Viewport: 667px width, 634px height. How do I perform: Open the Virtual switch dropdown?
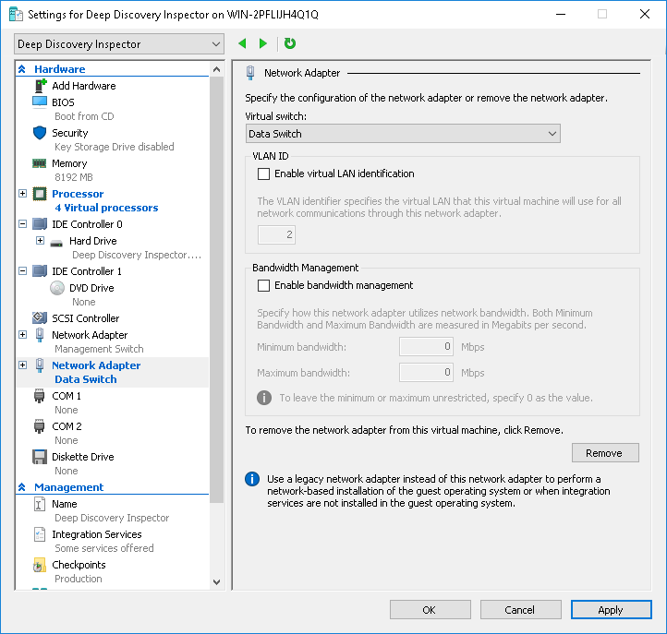coord(403,134)
